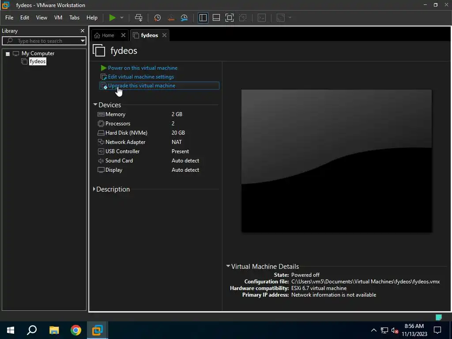The width and height of the screenshot is (452, 339).
Task: Select fydeos in the library tree
Action: click(x=38, y=61)
